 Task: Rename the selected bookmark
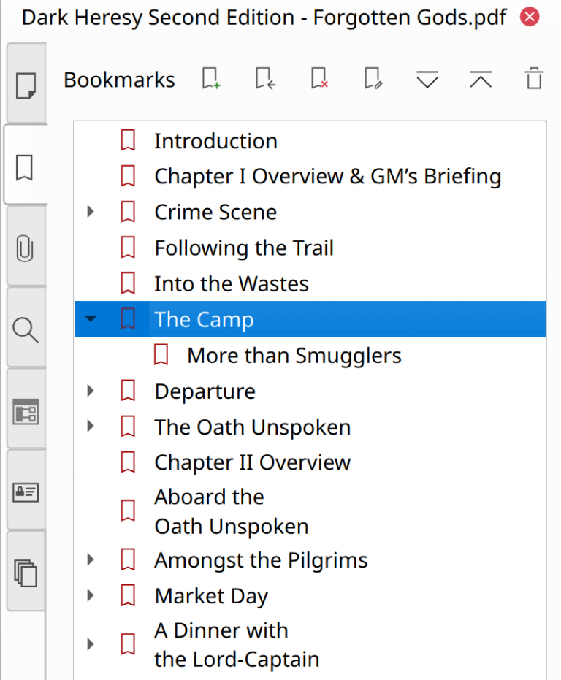371,80
